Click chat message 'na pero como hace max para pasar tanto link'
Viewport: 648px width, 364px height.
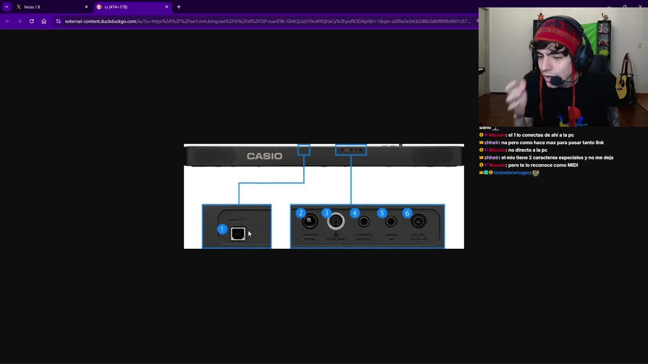(552, 143)
